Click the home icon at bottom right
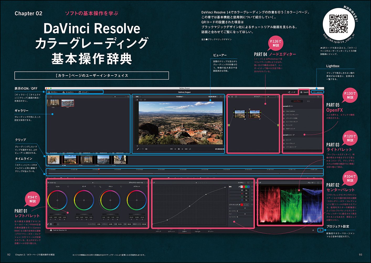 (313, 230)
